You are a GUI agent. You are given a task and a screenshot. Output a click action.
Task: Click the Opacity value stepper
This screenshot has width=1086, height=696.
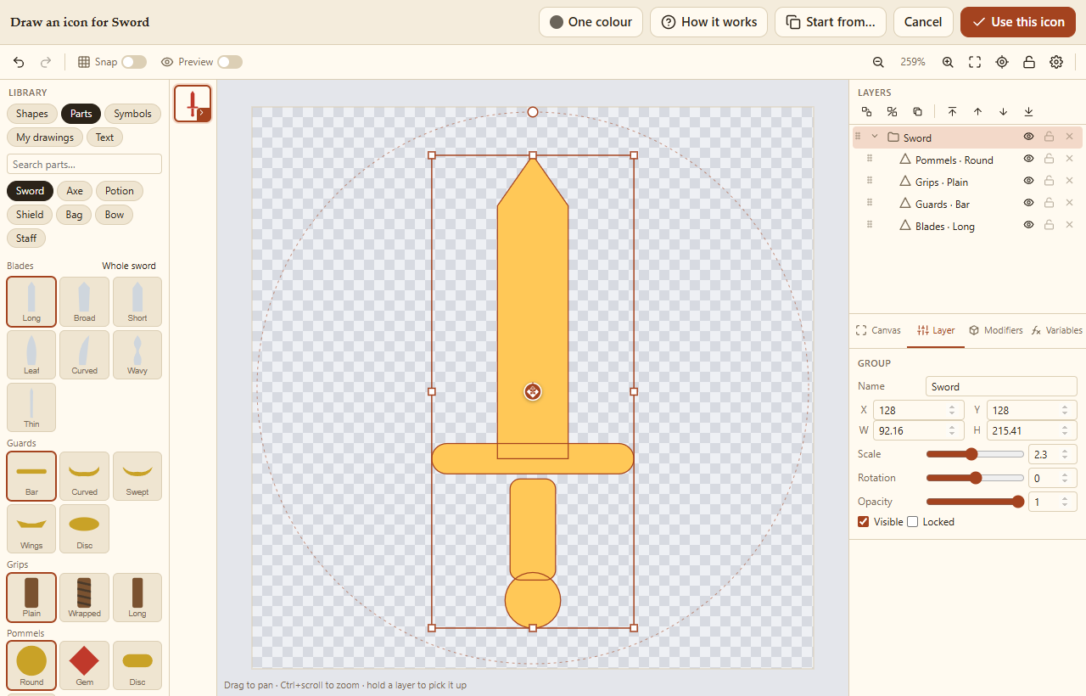tap(1064, 502)
